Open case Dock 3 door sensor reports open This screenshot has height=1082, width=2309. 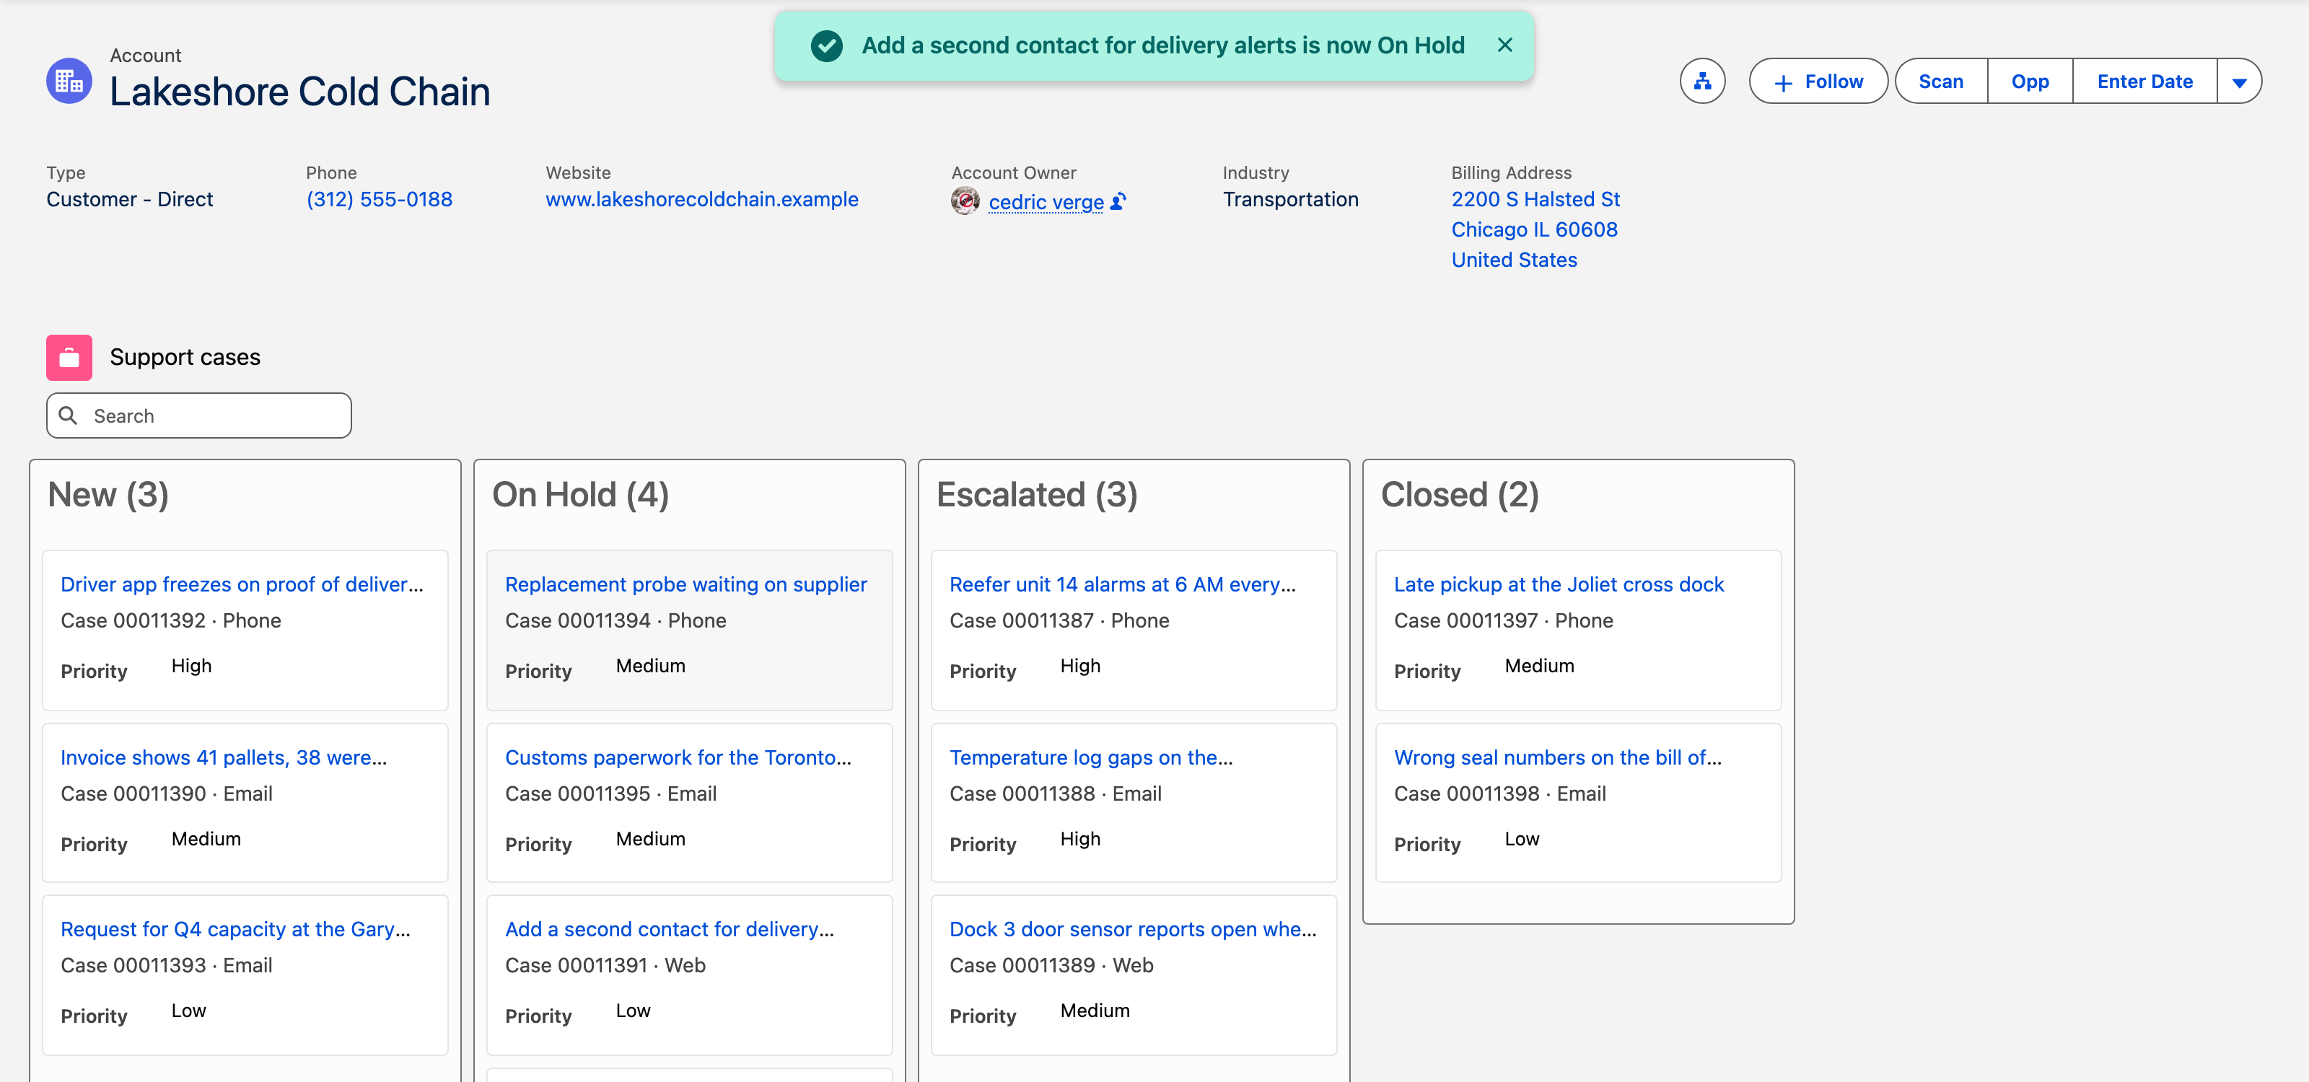[x=1133, y=929]
